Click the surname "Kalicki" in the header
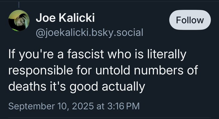219x119 pixels. point(77,18)
